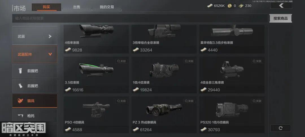The width and height of the screenshot is (305, 137).
Task: Select the 枪托 stock category icon
Action: click(x=21, y=116)
